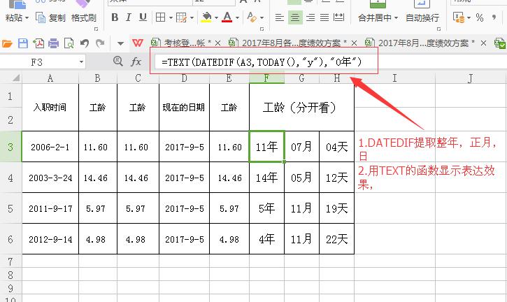
Task: Select the 现在的日期 header cell
Action: 184,108
